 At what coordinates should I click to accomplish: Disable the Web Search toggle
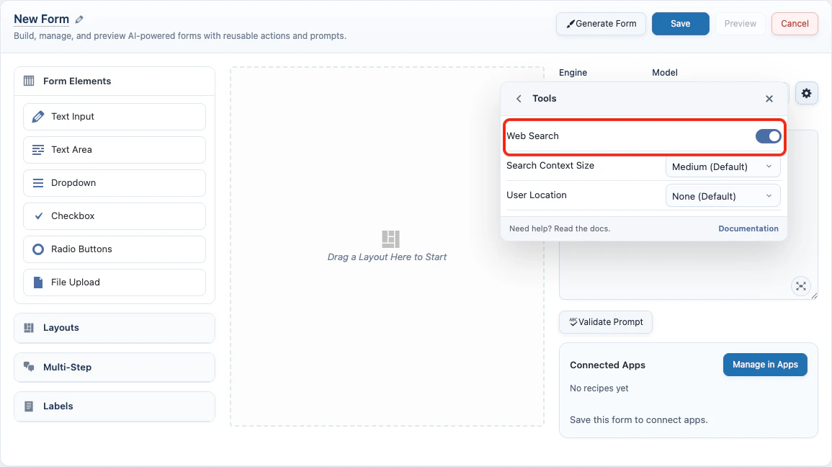[769, 135]
